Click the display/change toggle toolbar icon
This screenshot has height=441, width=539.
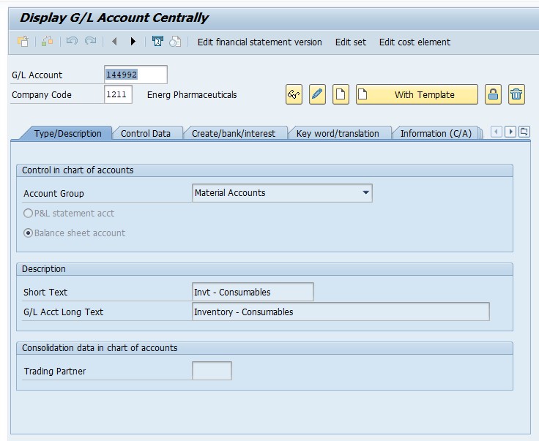click(47, 42)
